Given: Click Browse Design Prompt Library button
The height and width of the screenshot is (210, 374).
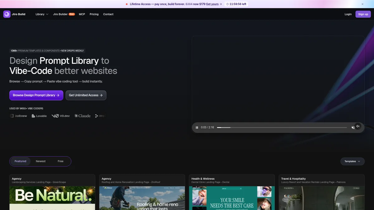Looking at the screenshot, I should coord(36,95).
